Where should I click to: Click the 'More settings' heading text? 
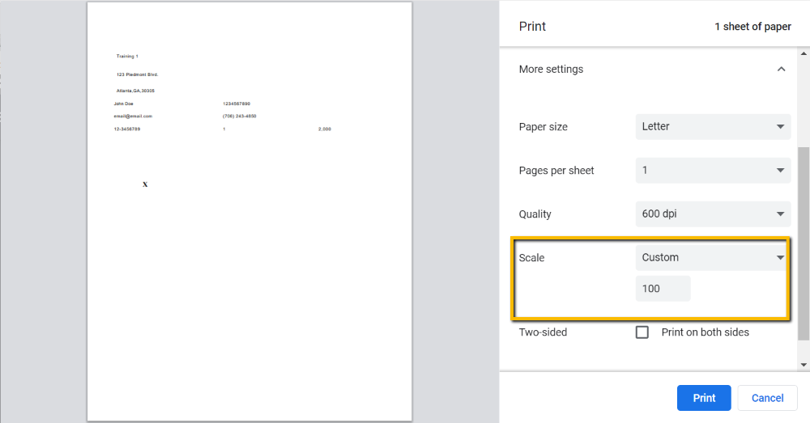[x=551, y=70]
